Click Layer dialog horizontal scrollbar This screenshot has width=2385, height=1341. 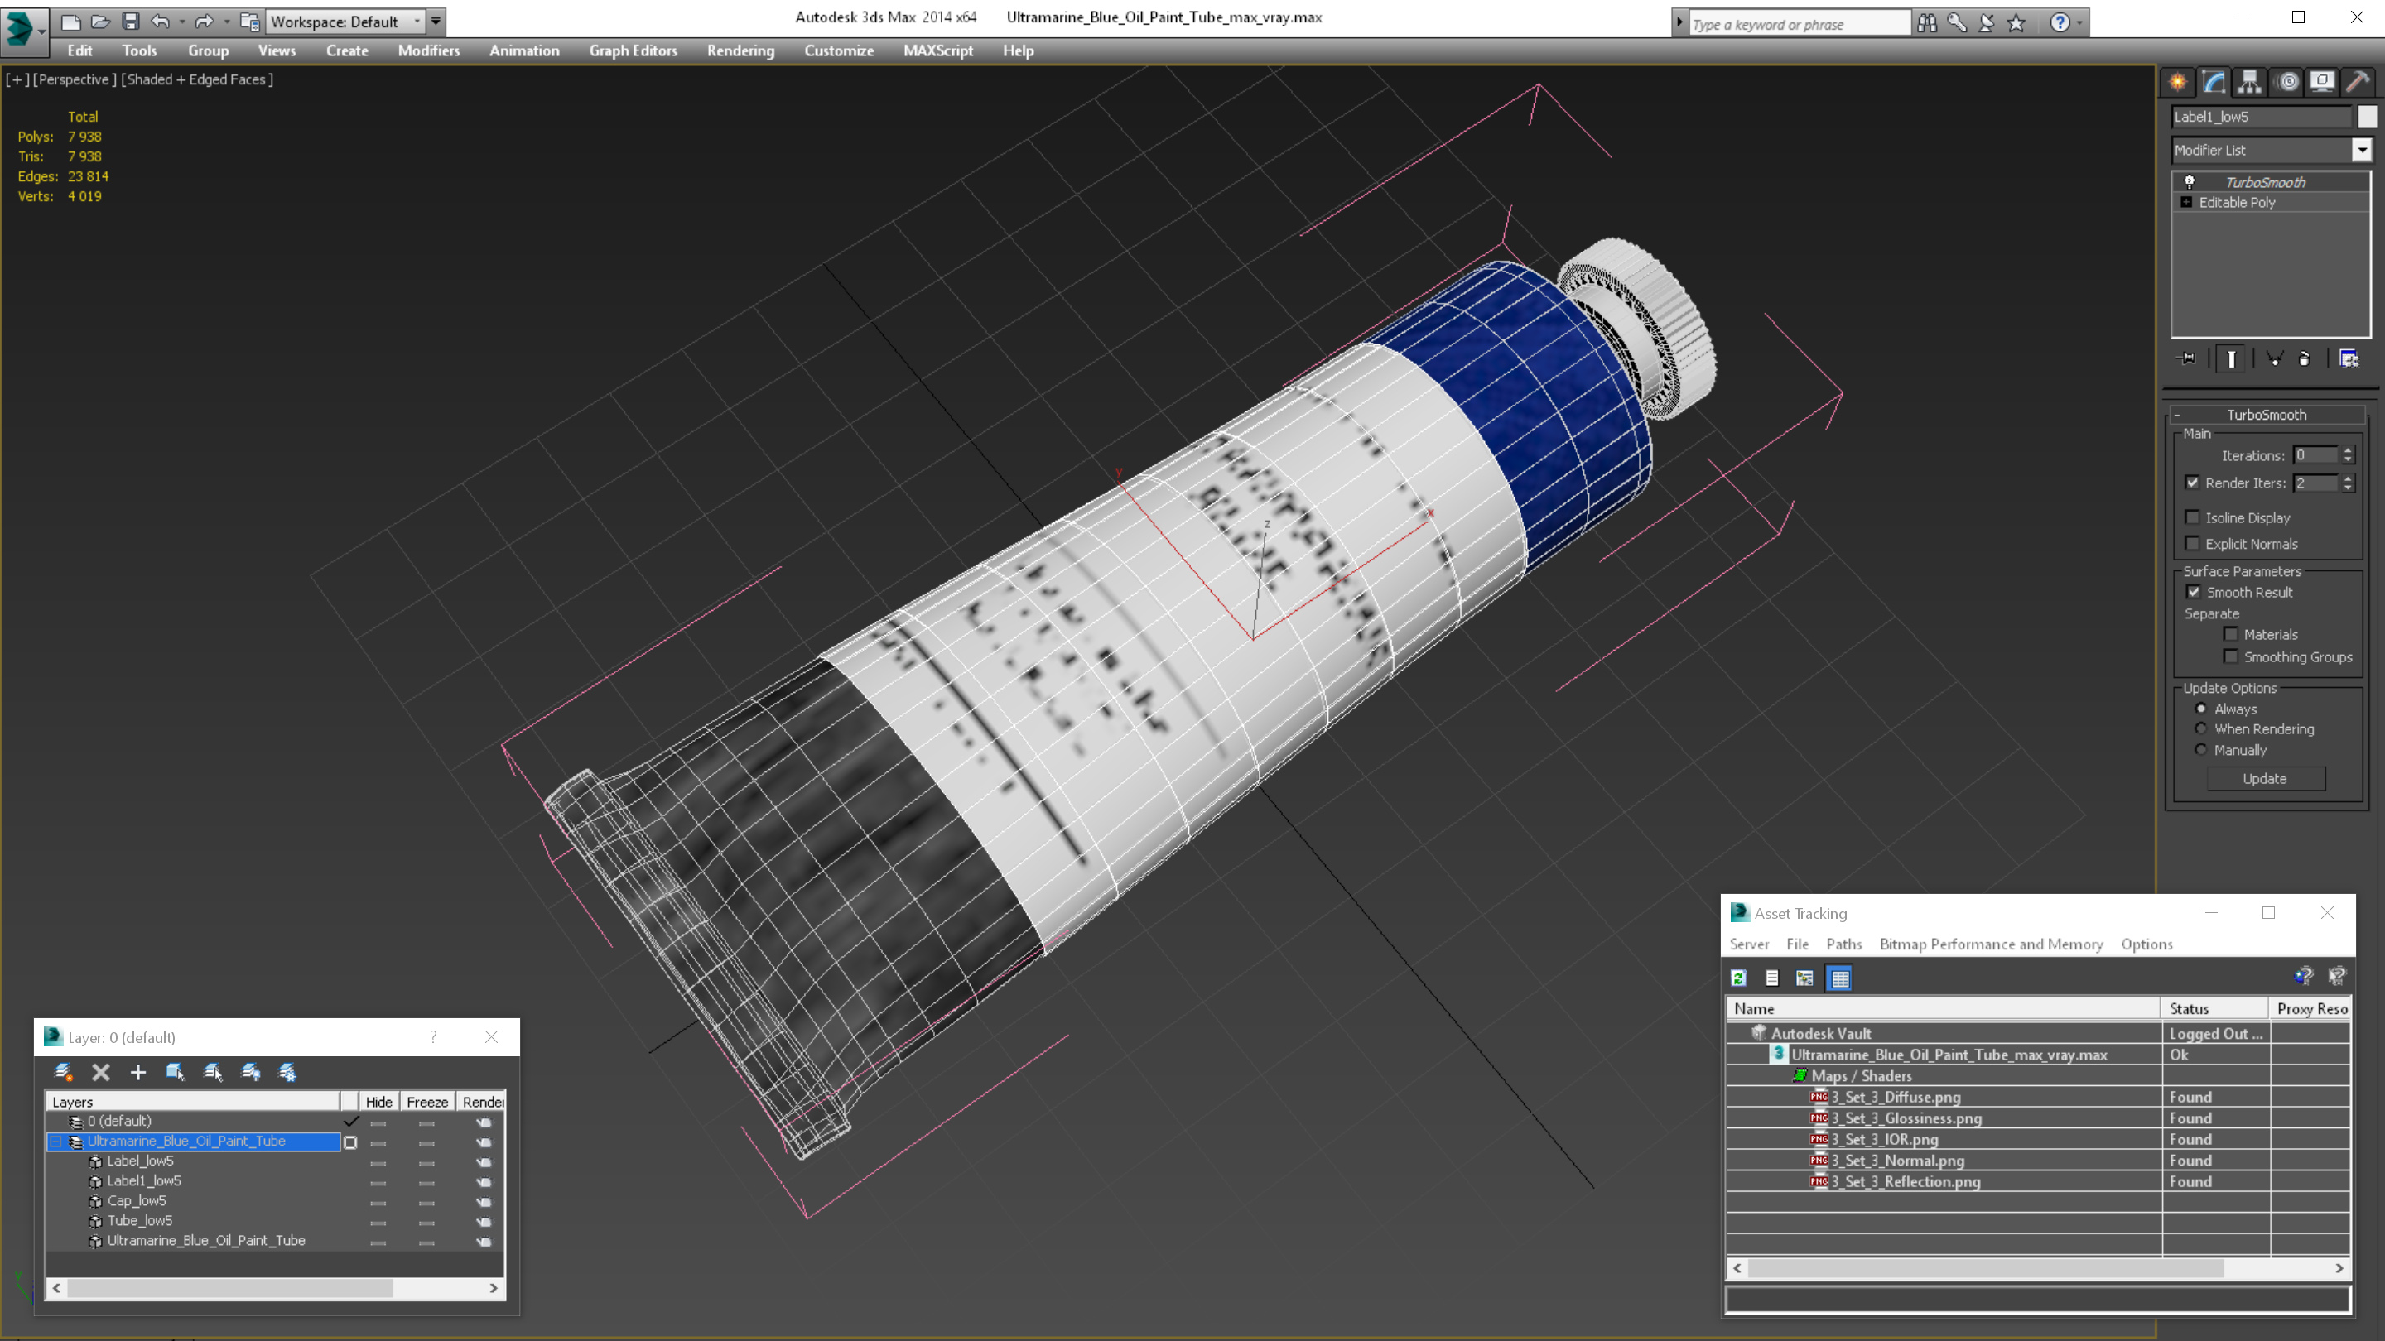[229, 1287]
